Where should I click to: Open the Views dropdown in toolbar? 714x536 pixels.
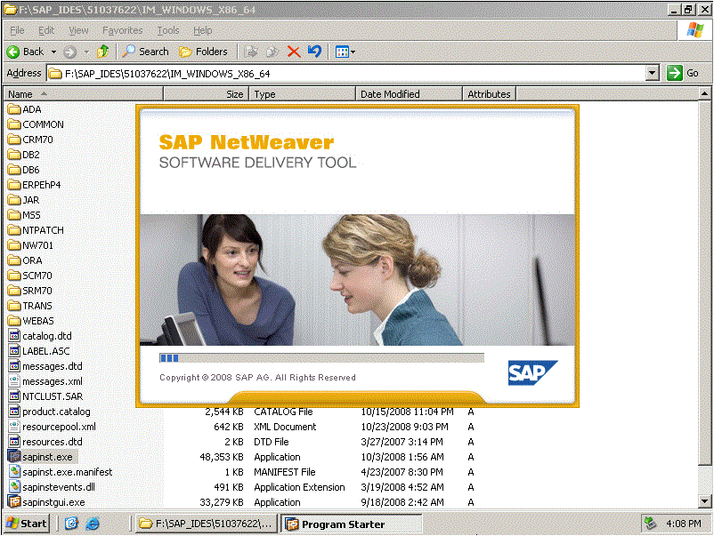coord(345,52)
